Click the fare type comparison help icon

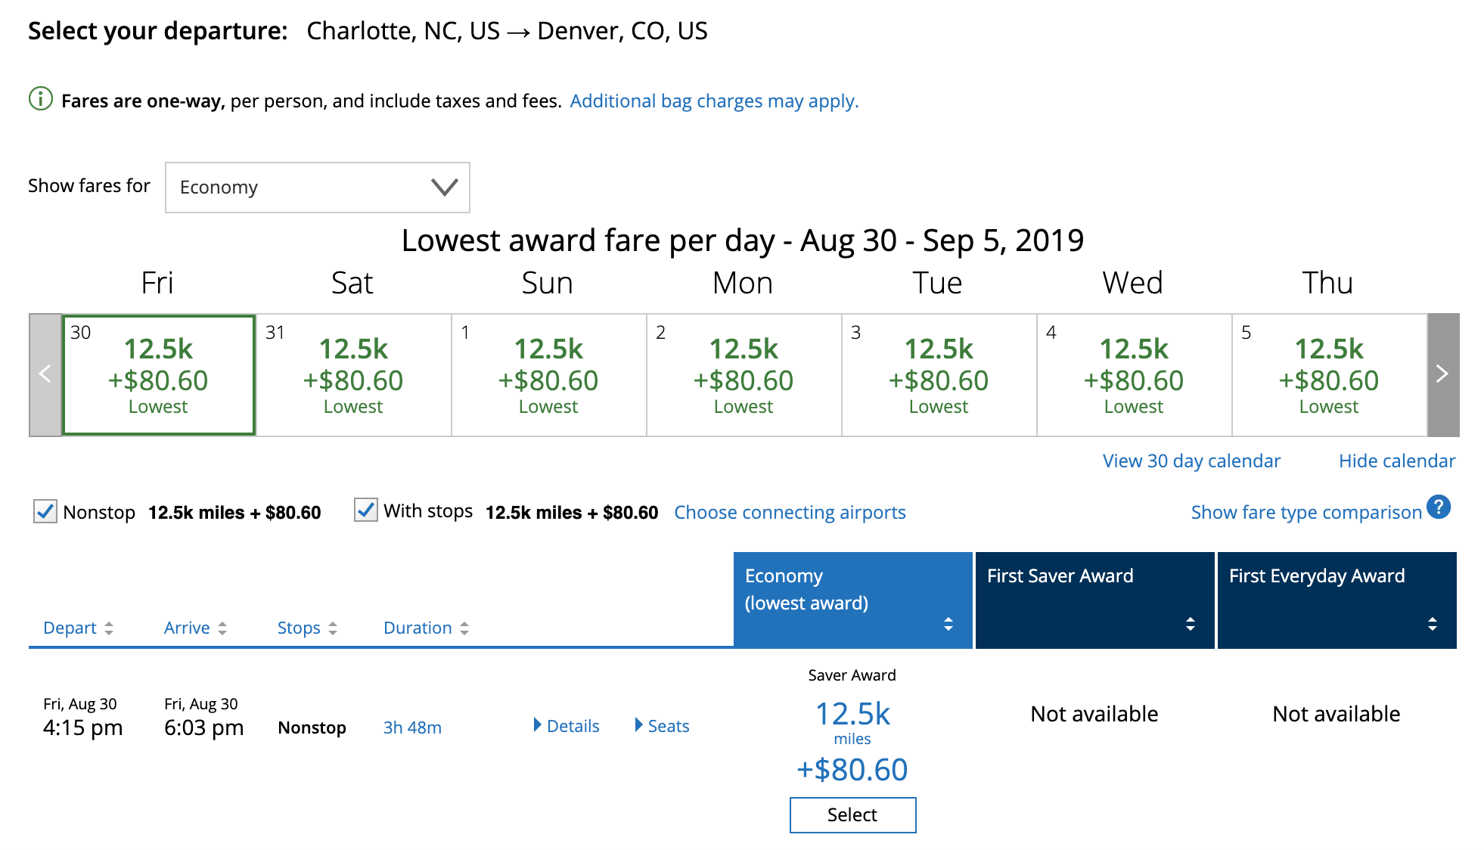1438,507
